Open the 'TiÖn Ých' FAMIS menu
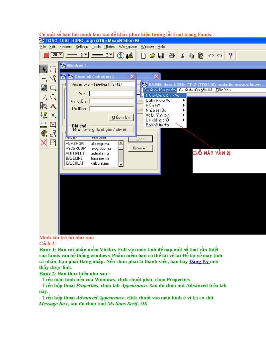 [x=223, y=90]
